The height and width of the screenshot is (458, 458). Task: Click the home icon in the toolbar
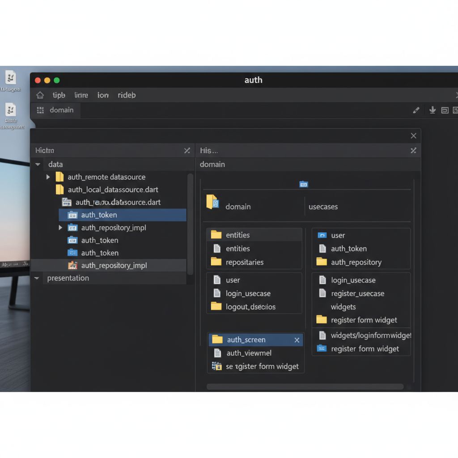40,95
